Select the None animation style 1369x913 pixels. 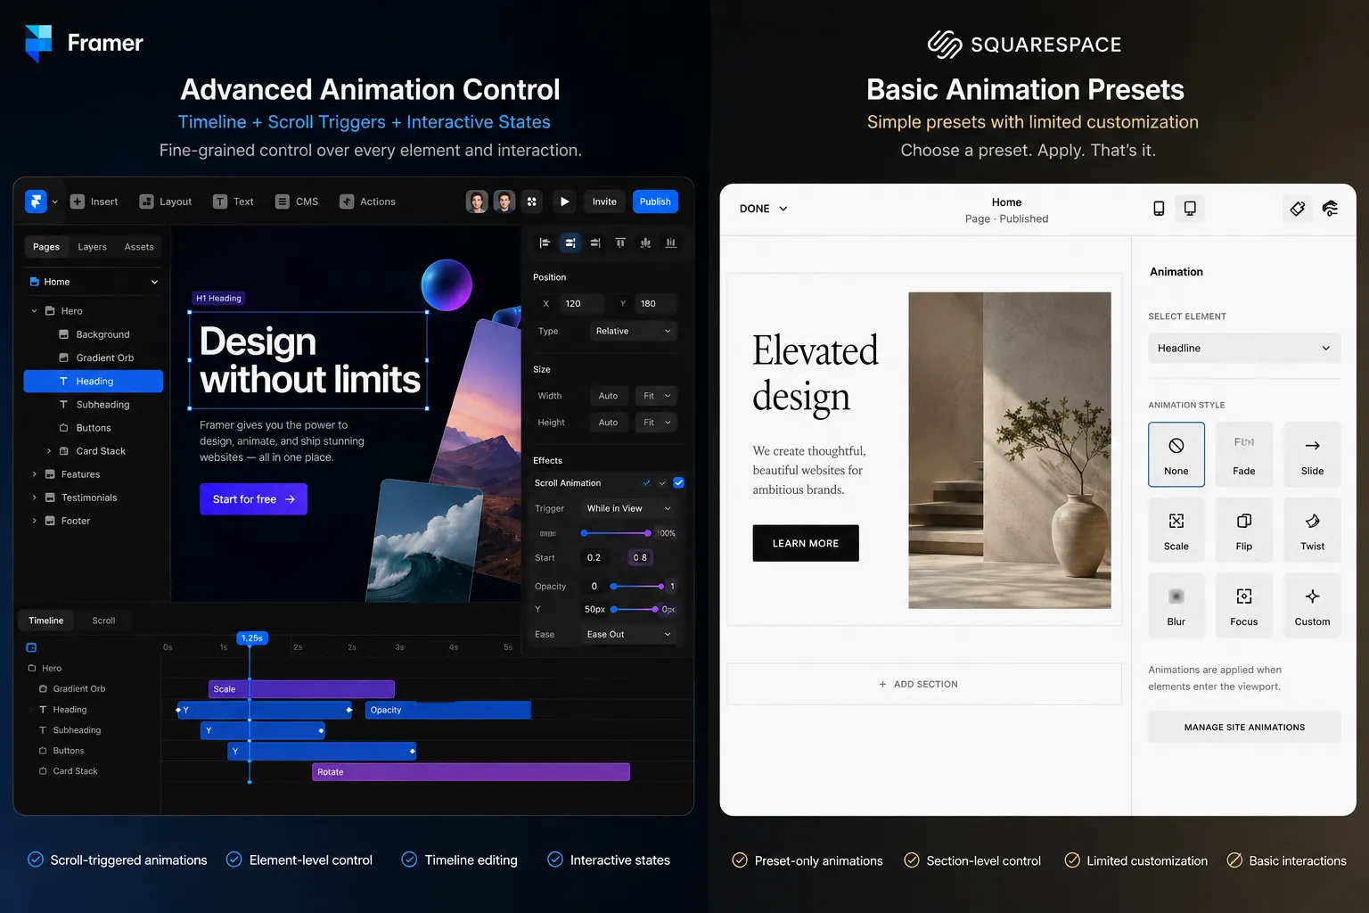1176,455
